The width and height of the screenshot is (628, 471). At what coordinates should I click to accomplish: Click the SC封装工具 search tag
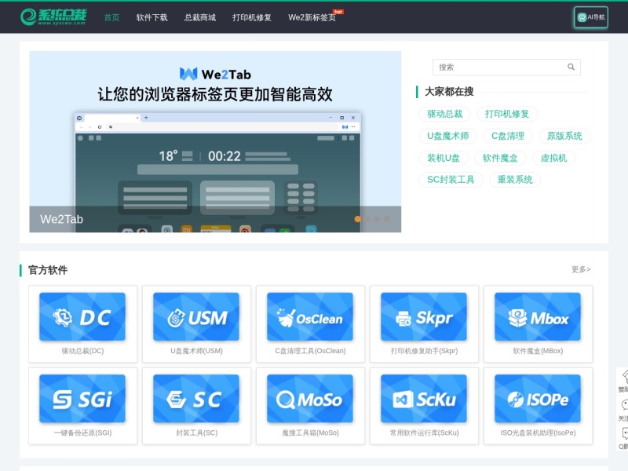451,180
